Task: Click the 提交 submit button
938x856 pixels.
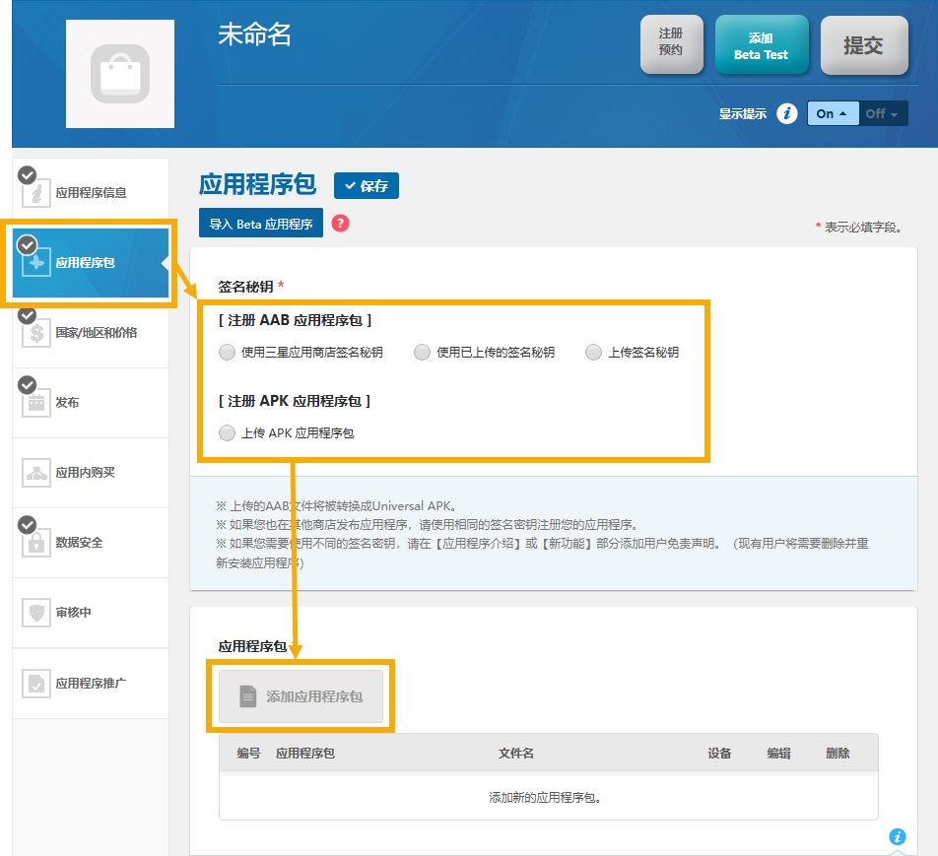Action: pos(863,45)
